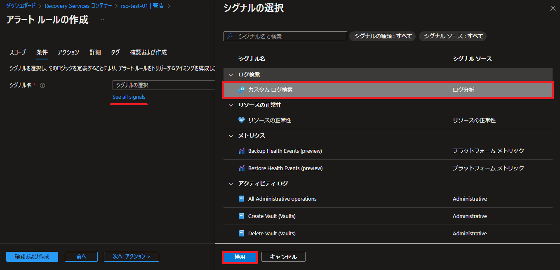Switch to the アクション tab
This screenshot has width=560, height=270.
click(68, 52)
